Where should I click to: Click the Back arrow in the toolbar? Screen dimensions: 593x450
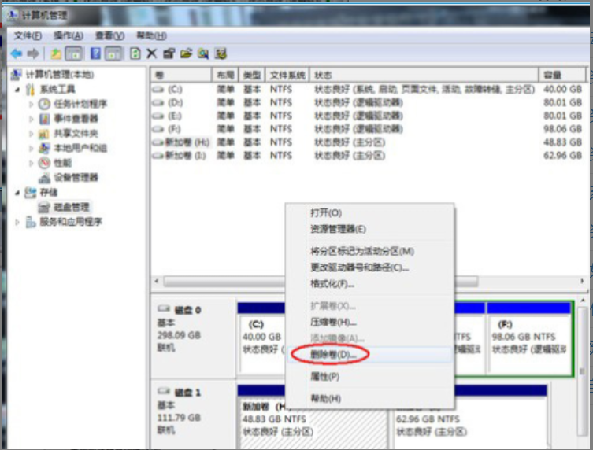17,53
